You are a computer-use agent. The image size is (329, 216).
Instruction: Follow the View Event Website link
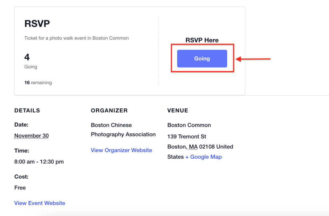coord(40,203)
